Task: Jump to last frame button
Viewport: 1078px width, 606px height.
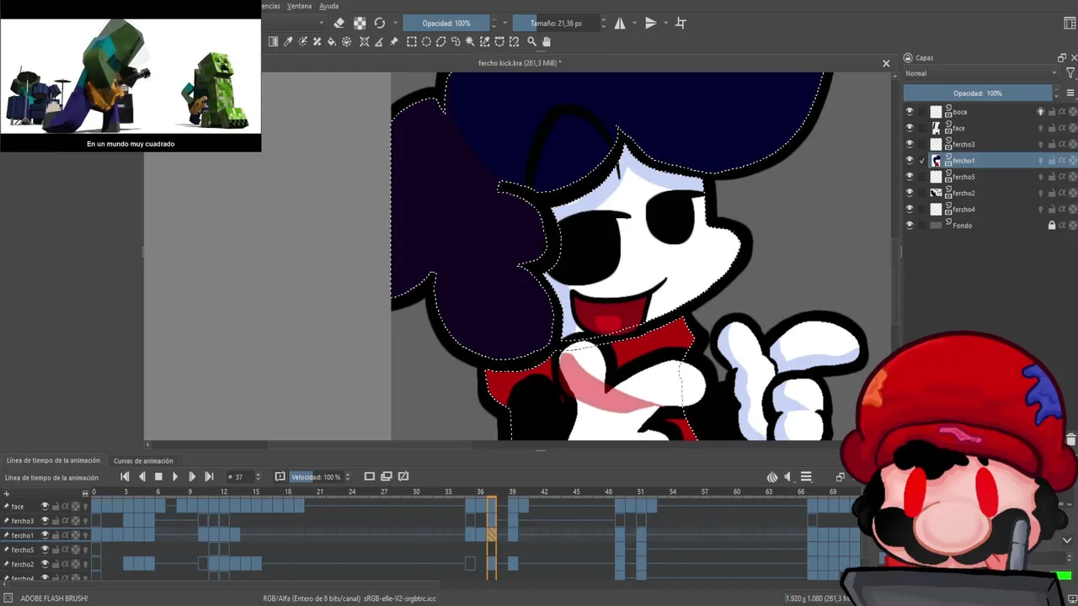Action: pos(209,477)
